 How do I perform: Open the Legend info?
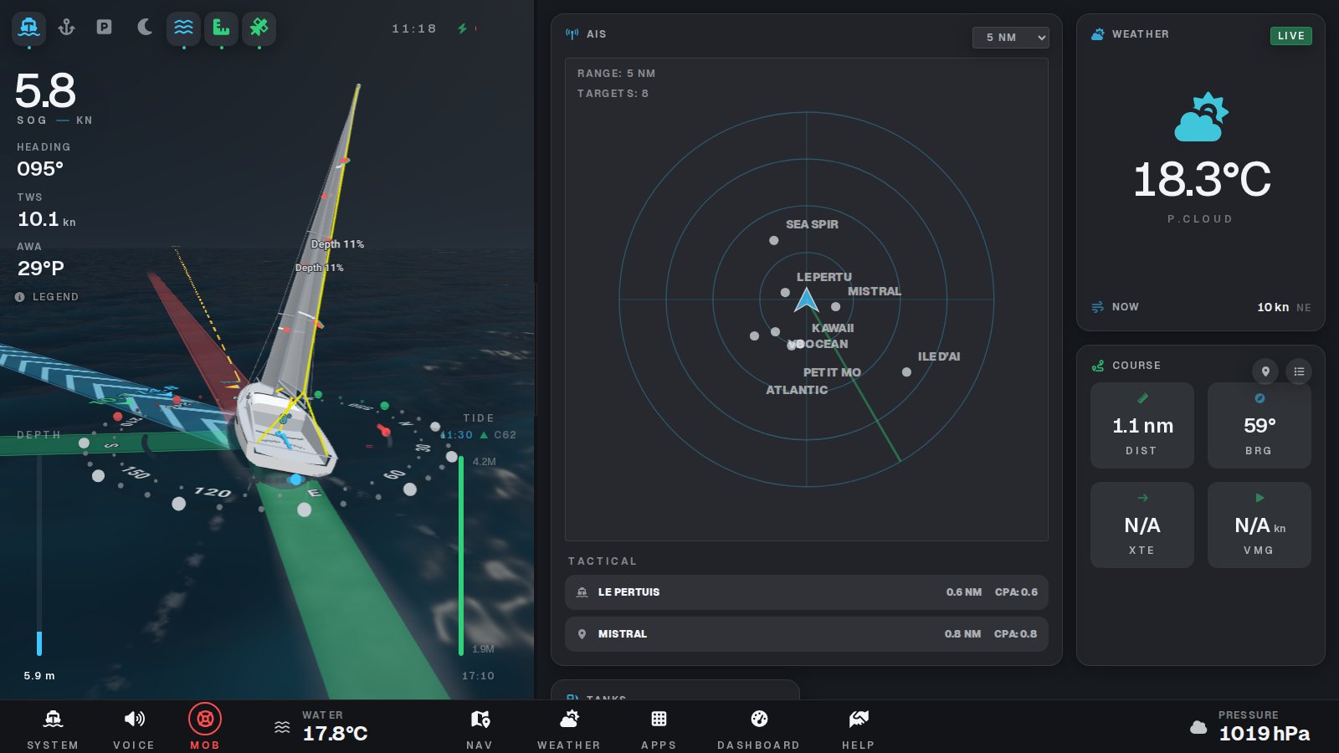pos(47,297)
